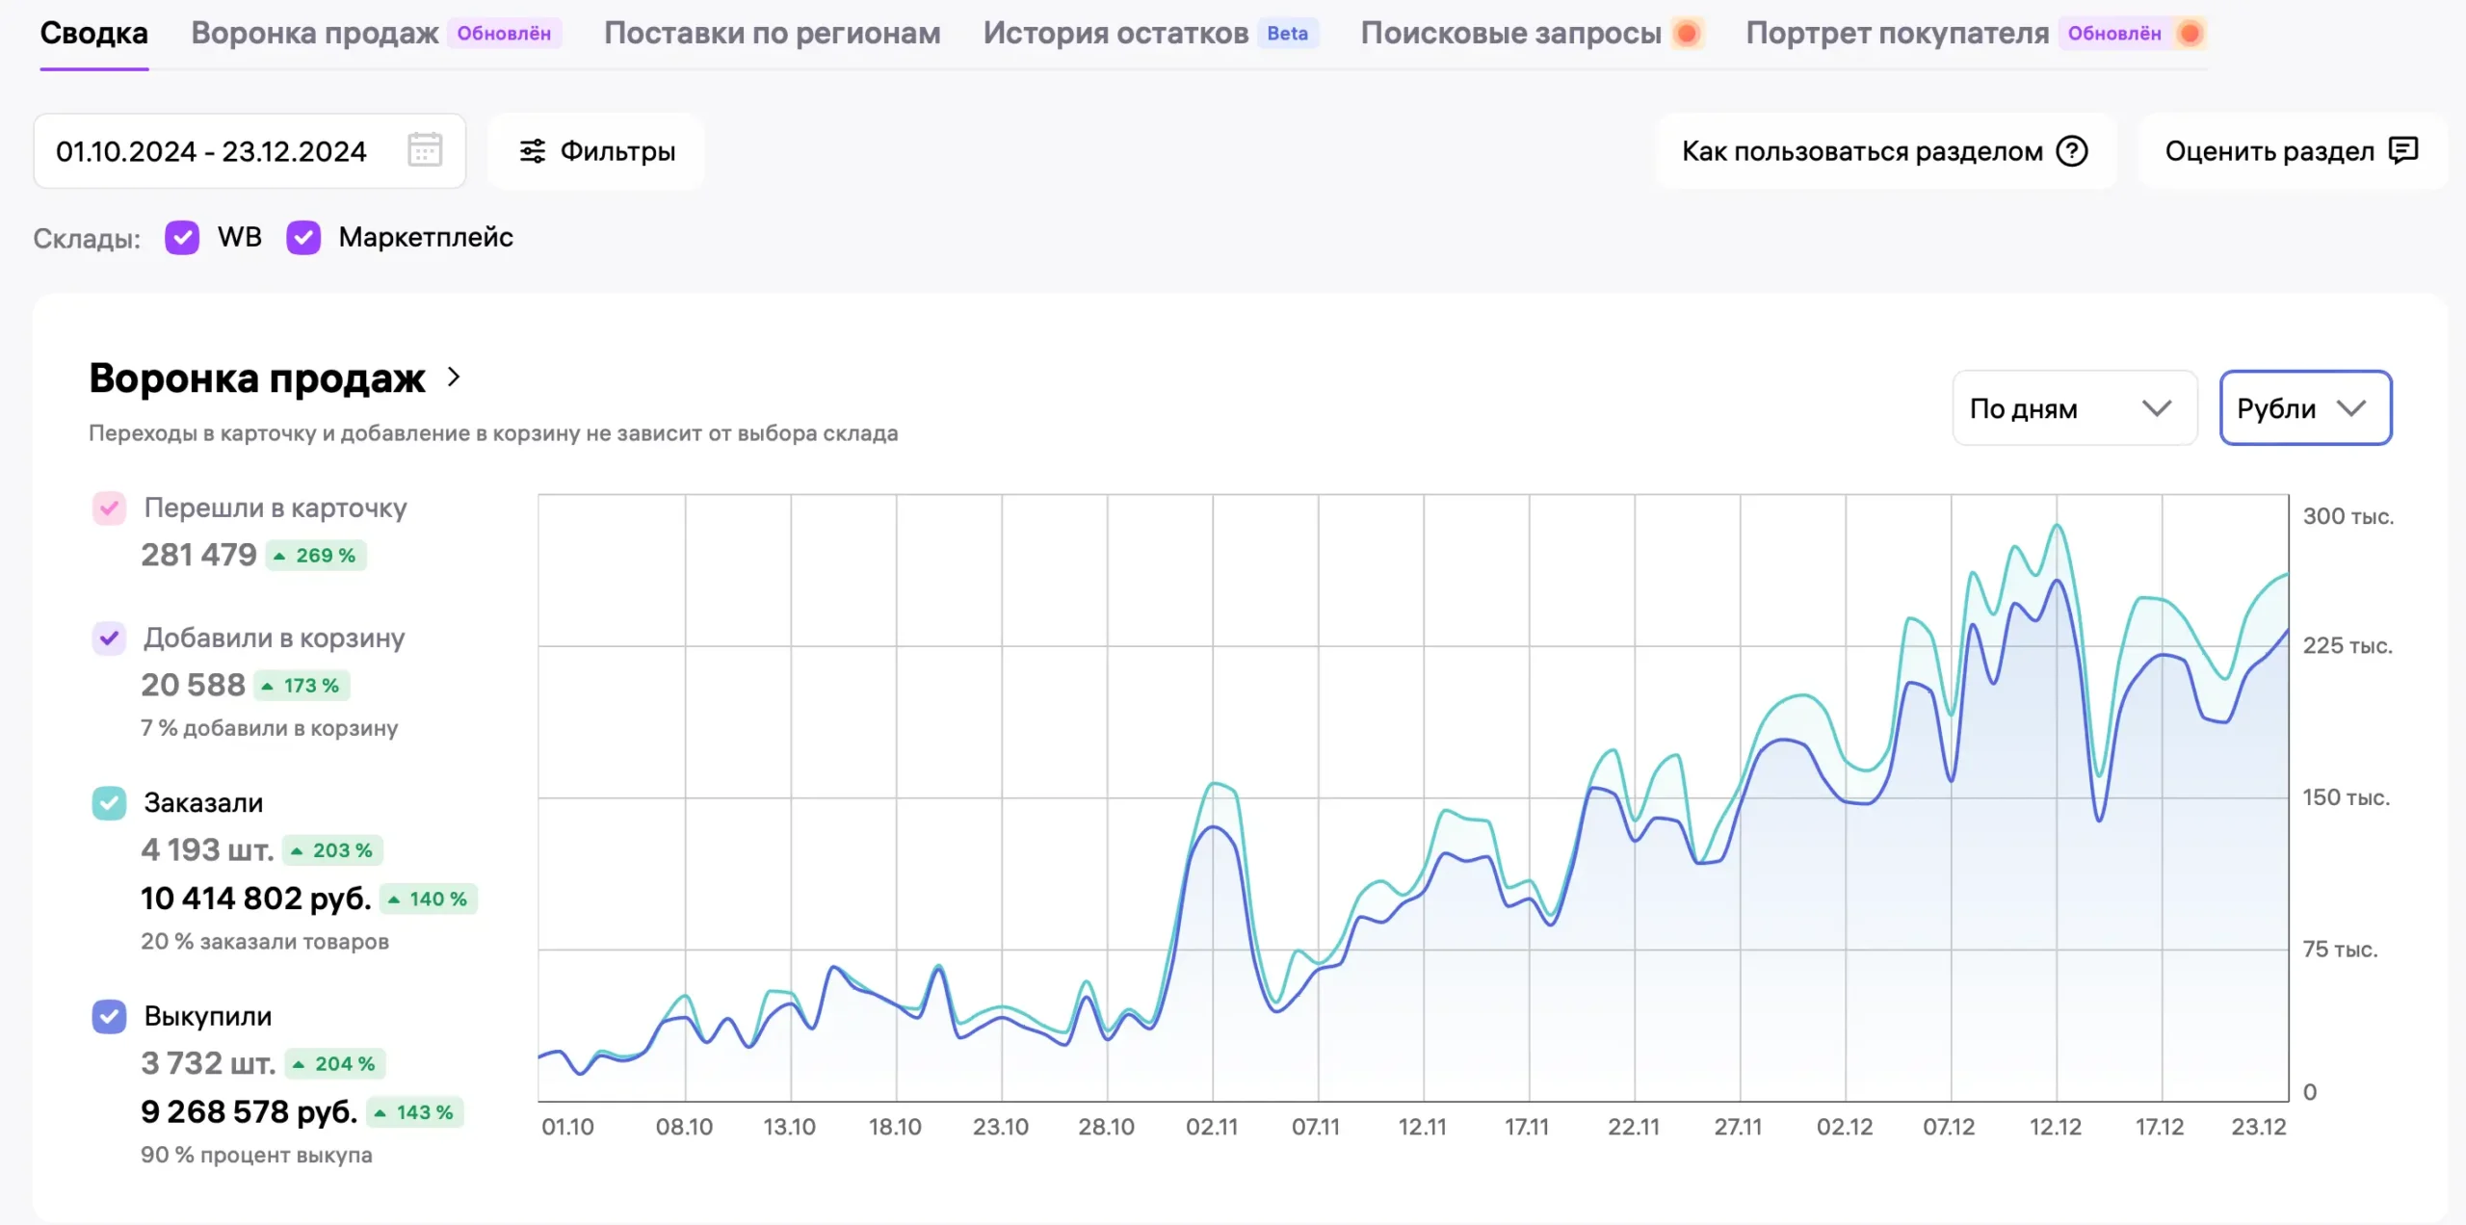The height and width of the screenshot is (1225, 2466).
Task: Open the Рубли units dropdown
Action: (2304, 408)
